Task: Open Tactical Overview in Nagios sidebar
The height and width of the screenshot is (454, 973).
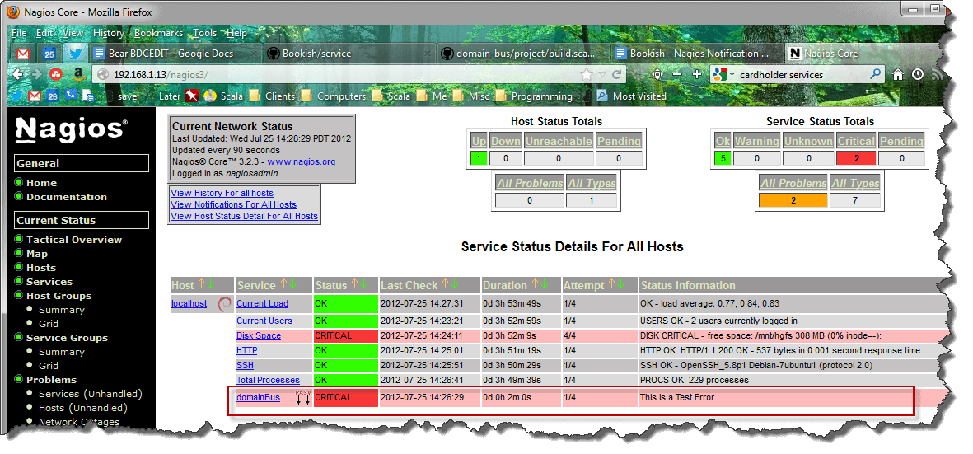Action: (74, 240)
